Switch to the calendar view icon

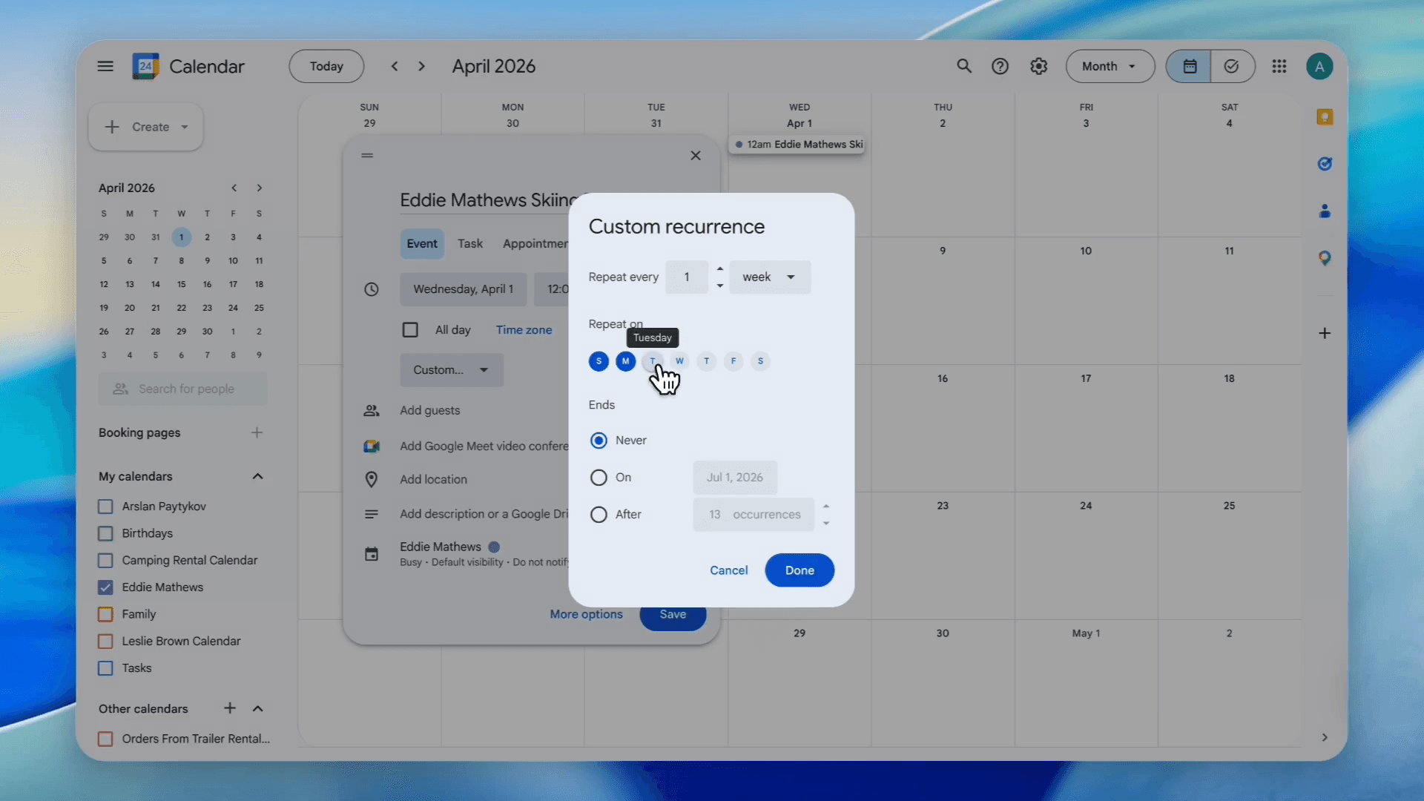[x=1189, y=66]
